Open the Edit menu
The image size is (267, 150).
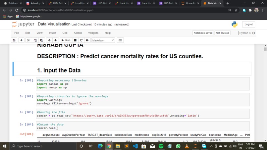coord(28,33)
